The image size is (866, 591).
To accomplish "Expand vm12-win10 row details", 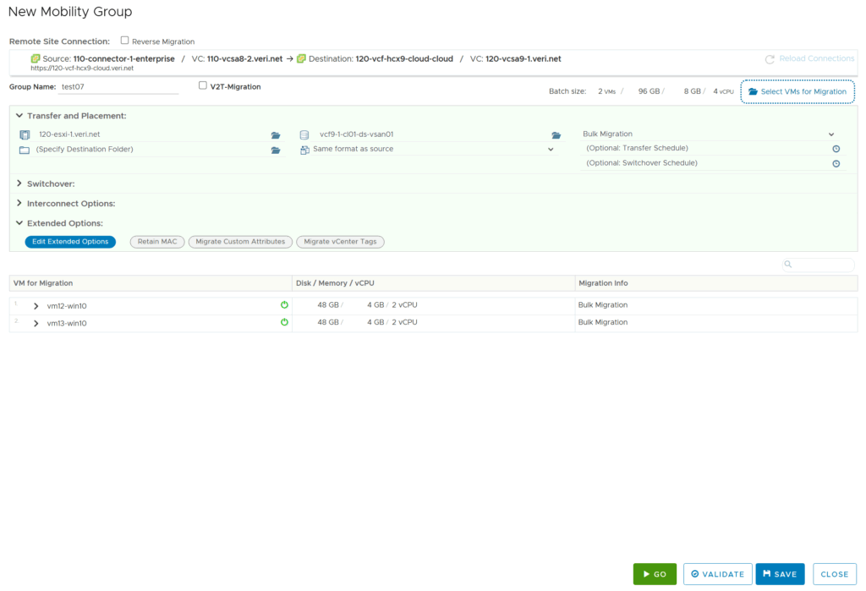I will pyautogui.click(x=36, y=306).
